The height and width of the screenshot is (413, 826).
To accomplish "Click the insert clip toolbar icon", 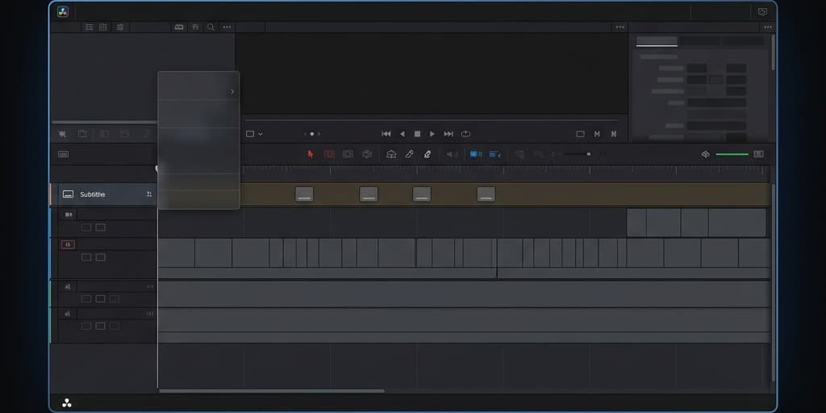I will 367,154.
